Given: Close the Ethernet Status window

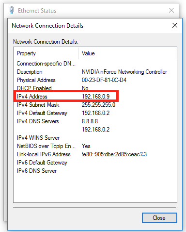Looking at the screenshot, I should click(171, 10).
